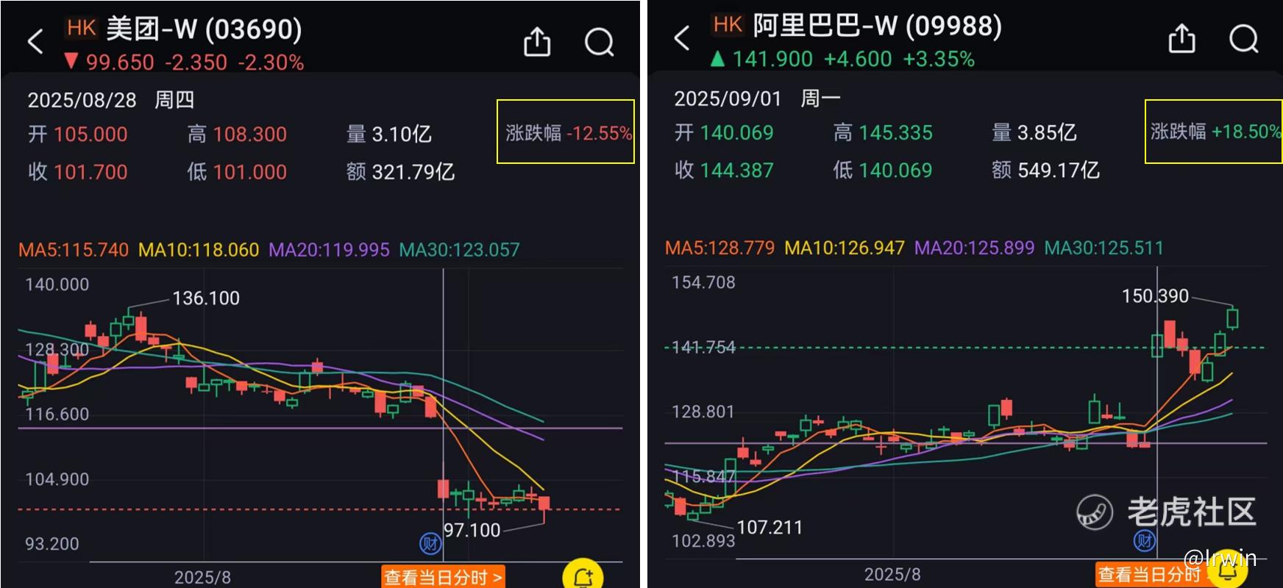
Task: Tap 美团 high price 108.300
Action: pyautogui.click(x=250, y=135)
